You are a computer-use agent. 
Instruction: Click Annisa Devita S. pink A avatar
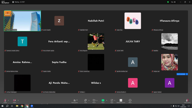(x=133, y=83)
